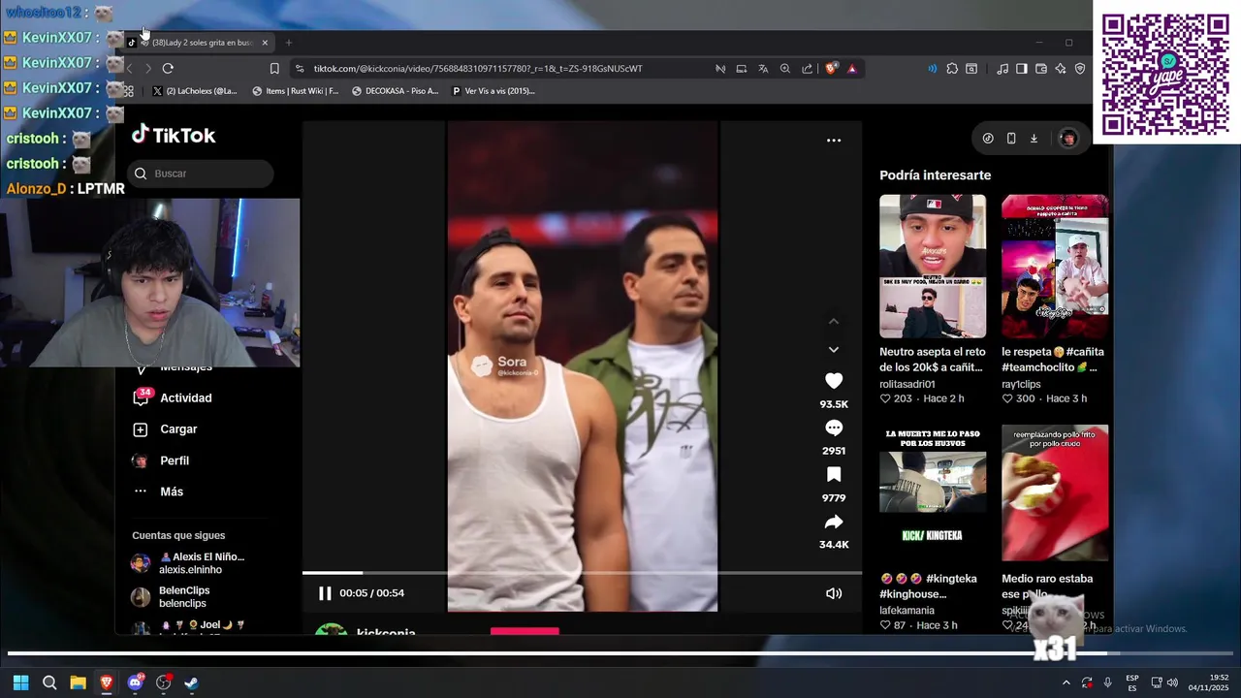Open the LaCholexs X bookmark

[194, 91]
